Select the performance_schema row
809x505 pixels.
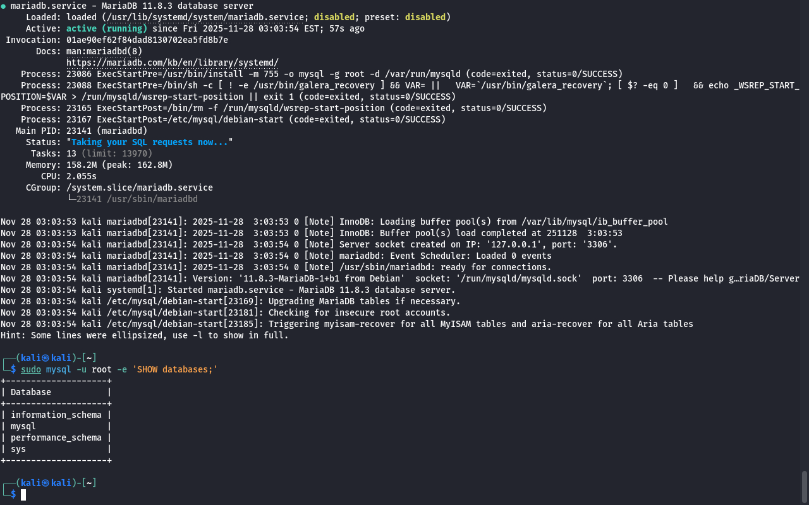pos(56,437)
